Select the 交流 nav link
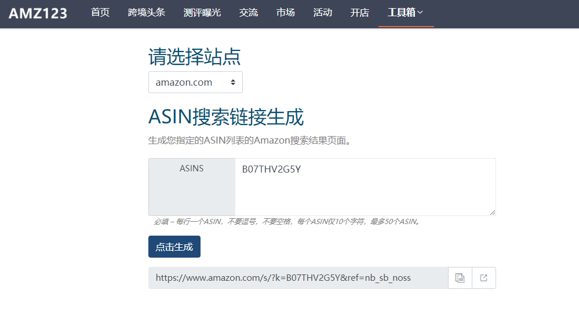The height and width of the screenshot is (330, 579). point(249,13)
